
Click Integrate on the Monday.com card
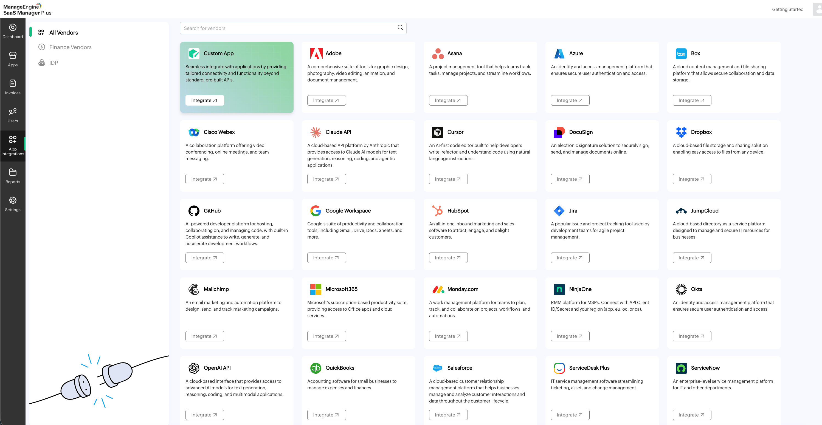448,336
